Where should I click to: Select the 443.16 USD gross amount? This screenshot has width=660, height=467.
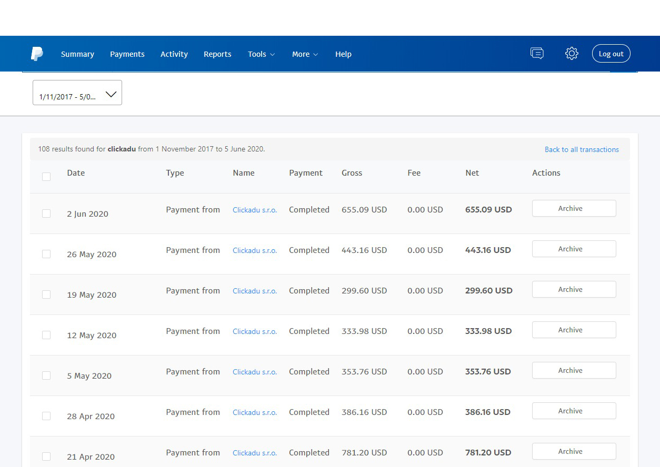[364, 250]
